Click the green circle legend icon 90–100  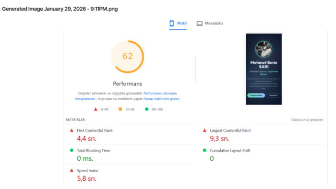pyautogui.click(x=146, y=109)
